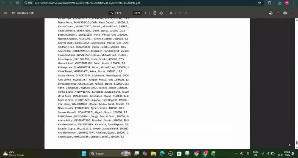Click the Pankaj Bhatia row text
This screenshot has height=158, width=298.
pyautogui.click(x=93, y=92)
